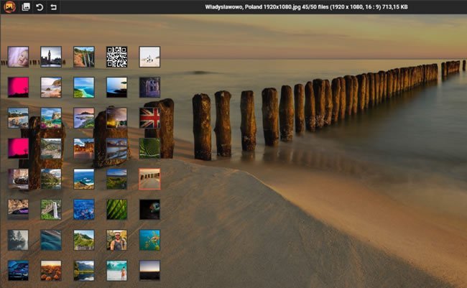Select the Great Wall on green hills thumbnail
467x288 pixels.
point(84,240)
